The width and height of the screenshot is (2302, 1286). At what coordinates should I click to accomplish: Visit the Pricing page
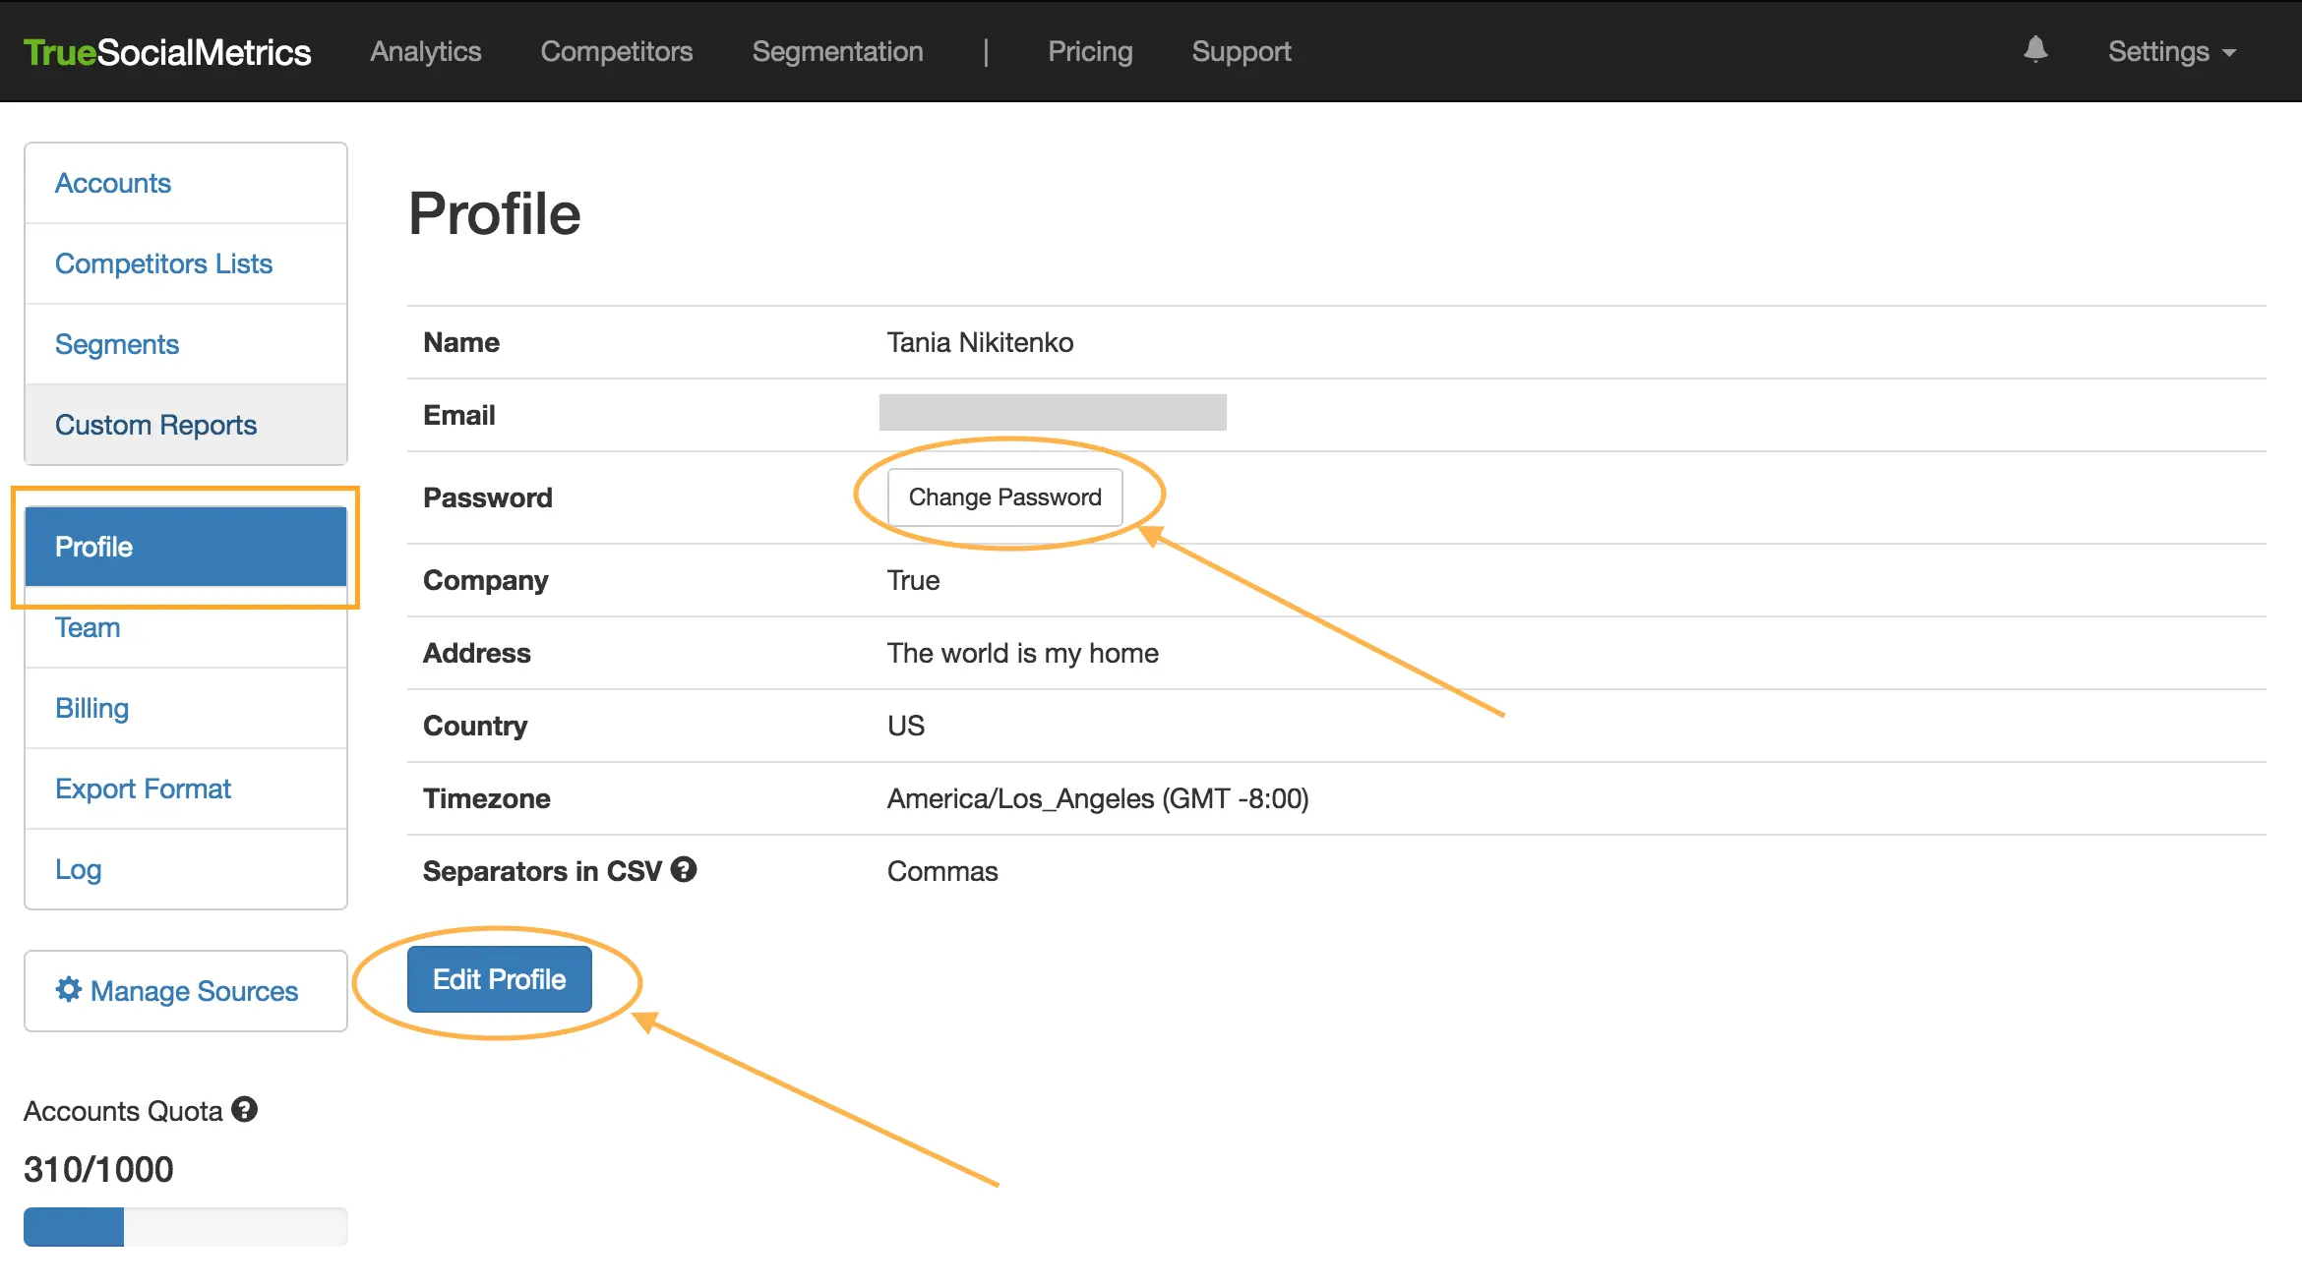coord(1089,51)
